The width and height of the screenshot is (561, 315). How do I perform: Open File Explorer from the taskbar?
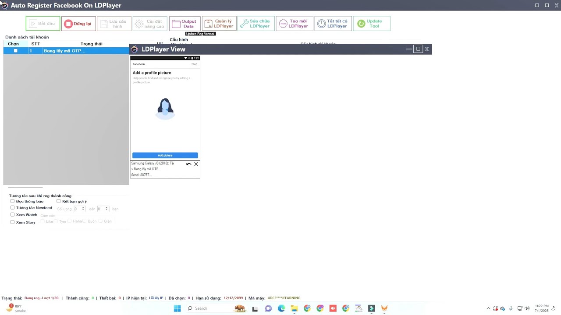pyautogui.click(x=294, y=308)
